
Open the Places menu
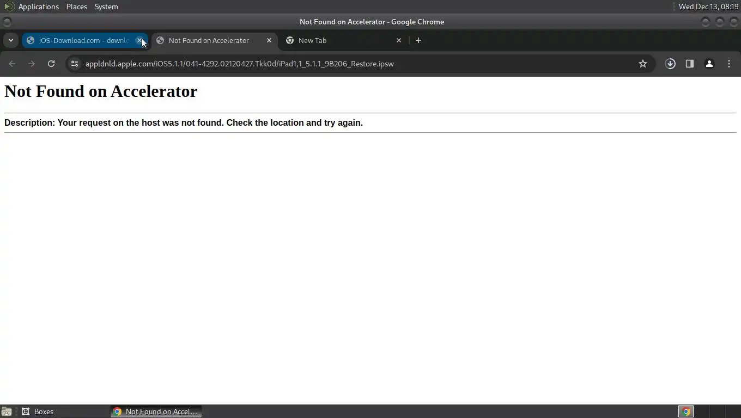pyautogui.click(x=77, y=7)
